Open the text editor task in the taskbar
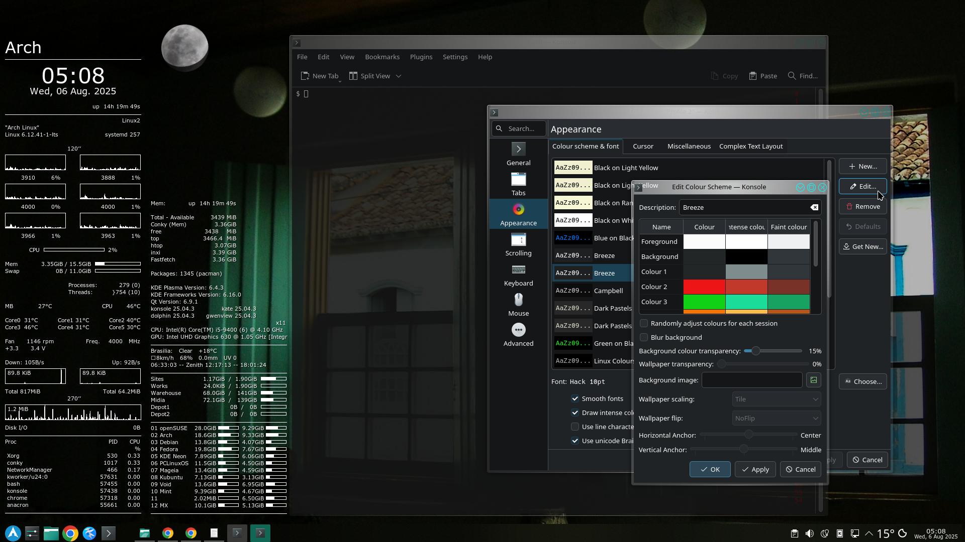 tap(214, 533)
